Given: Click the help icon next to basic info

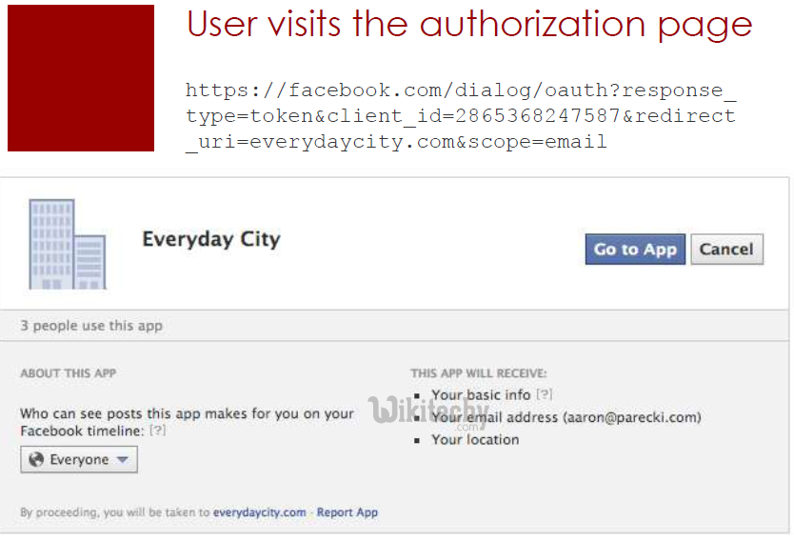Looking at the screenshot, I should click(x=545, y=394).
